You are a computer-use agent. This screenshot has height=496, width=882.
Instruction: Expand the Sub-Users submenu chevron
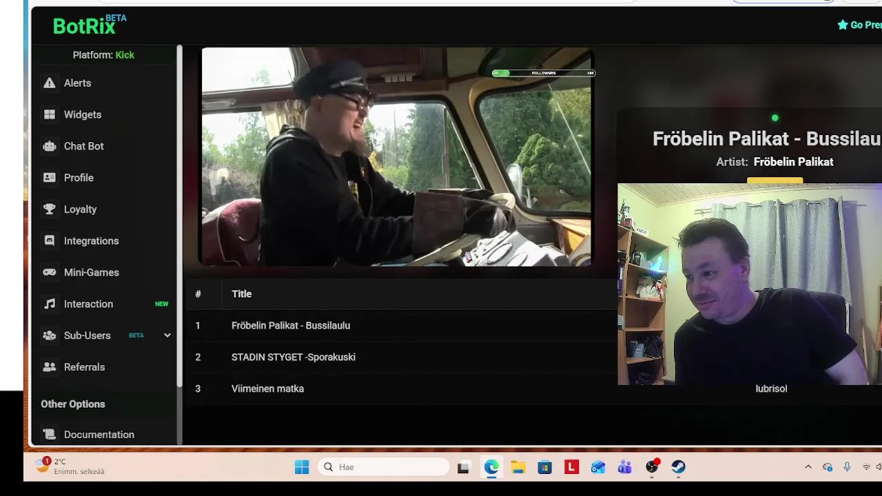click(167, 335)
